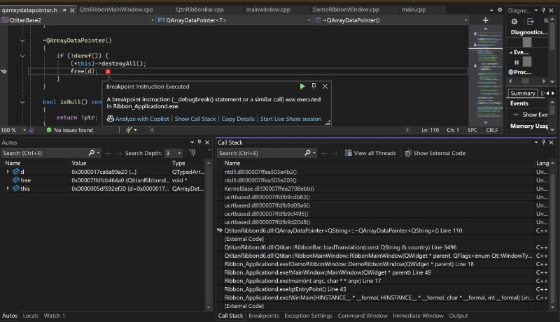
Task: Pin the Call Stack panel
Action: pos(543,142)
